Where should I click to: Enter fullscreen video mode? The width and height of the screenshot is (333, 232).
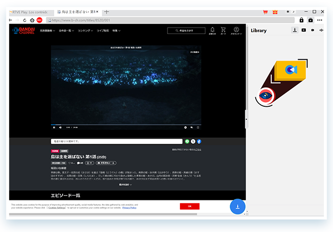pos(198,127)
